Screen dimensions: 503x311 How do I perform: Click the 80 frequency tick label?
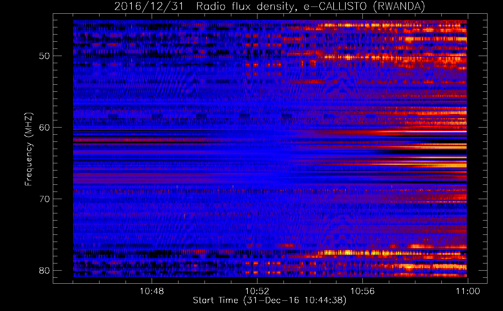click(44, 271)
